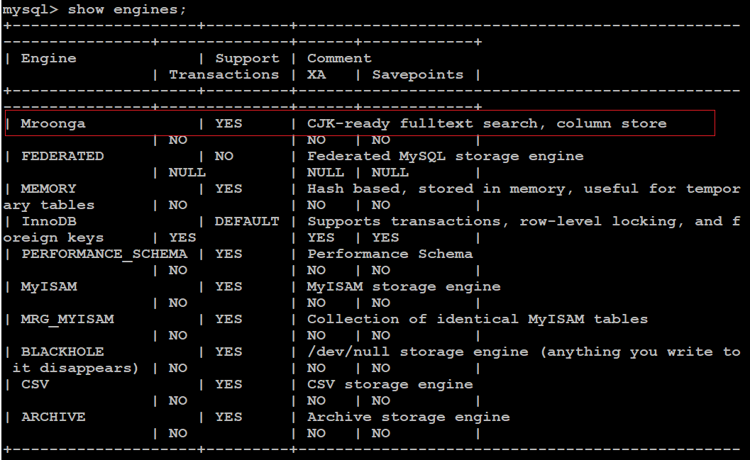The width and height of the screenshot is (750, 460).
Task: Click the 'CSV' engine name cell
Action: coord(35,384)
